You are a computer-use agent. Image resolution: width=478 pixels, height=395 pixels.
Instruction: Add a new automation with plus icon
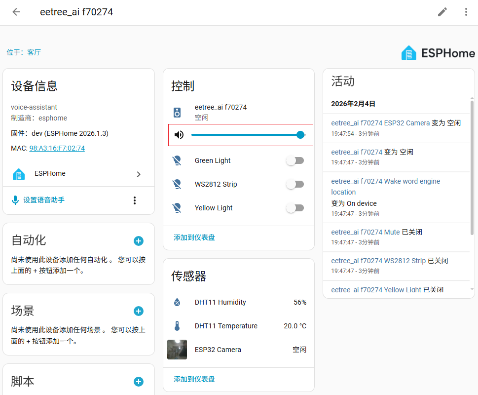(139, 241)
